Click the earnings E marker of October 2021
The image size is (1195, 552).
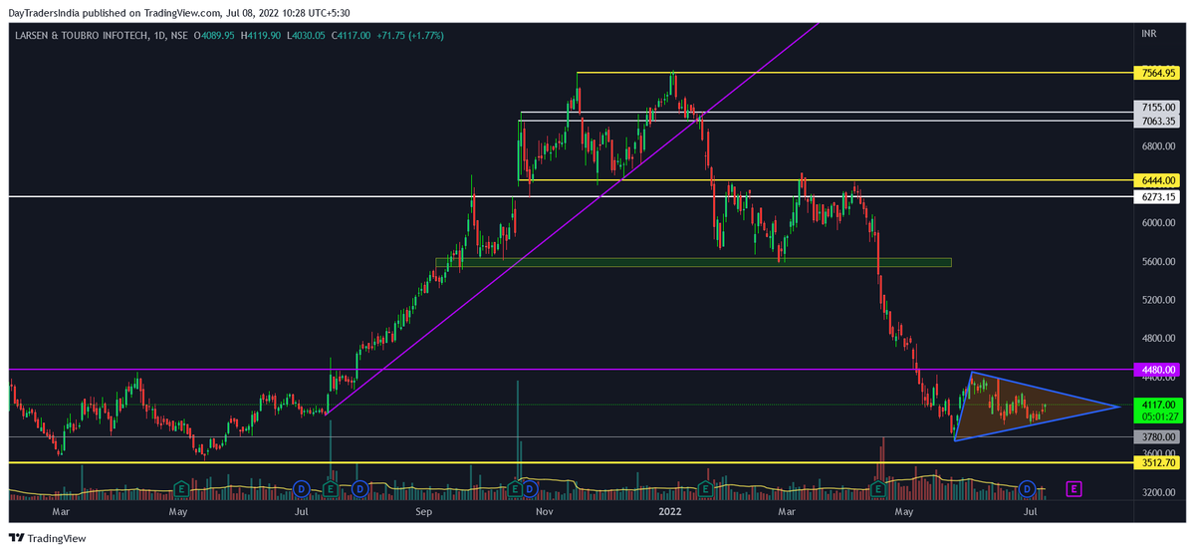point(515,489)
